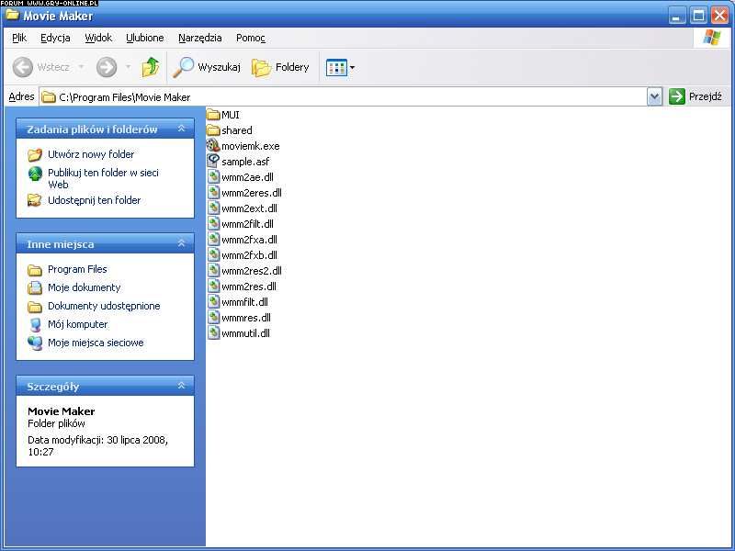The image size is (735, 551).
Task: Select the wmm2filt.dll file icon
Action: 213,224
